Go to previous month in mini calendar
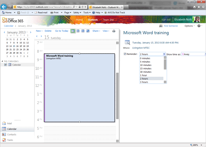 coord(4,32)
